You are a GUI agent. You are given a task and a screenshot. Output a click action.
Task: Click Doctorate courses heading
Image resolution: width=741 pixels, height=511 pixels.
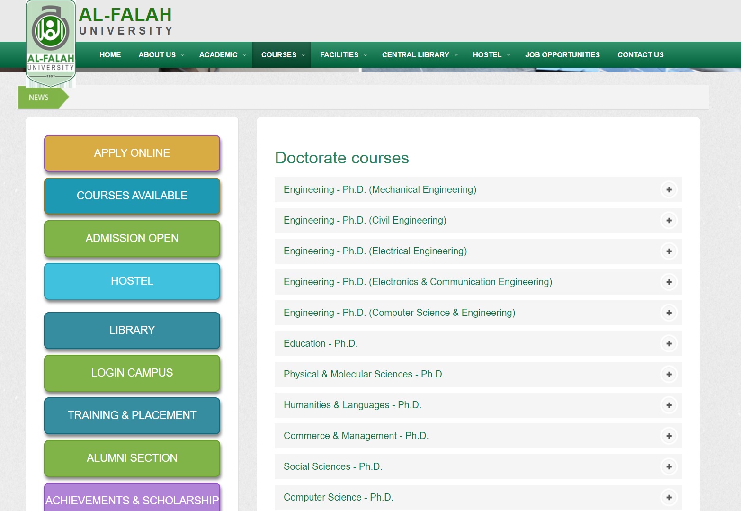coord(342,158)
